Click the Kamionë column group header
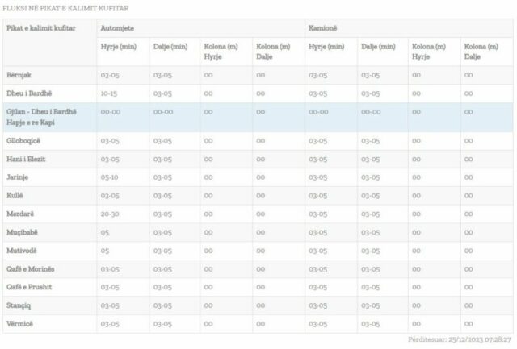Viewport: 517px width, 349px height. (x=324, y=28)
